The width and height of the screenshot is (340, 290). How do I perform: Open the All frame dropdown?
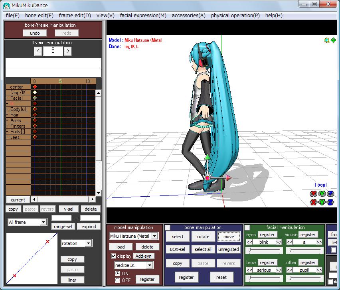click(x=43, y=222)
